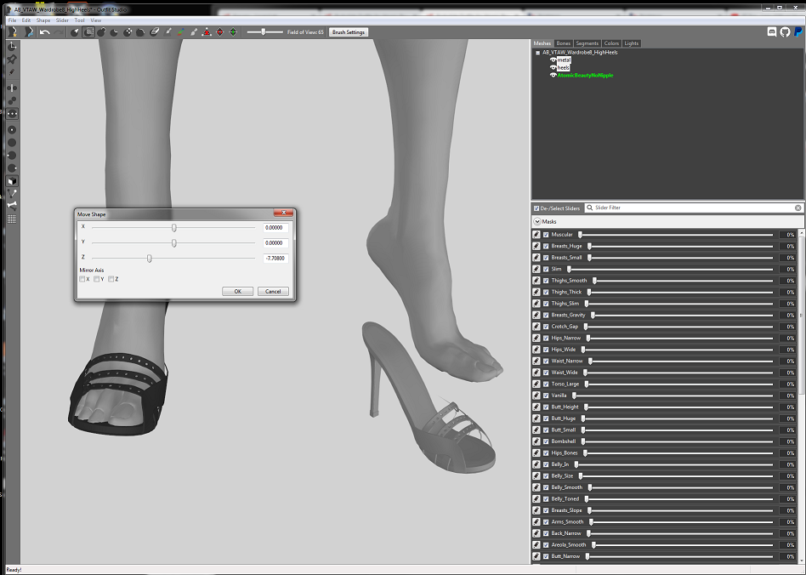Enable Mirror Axis X checkbox
Screen dimensions: 806x575
coord(82,279)
